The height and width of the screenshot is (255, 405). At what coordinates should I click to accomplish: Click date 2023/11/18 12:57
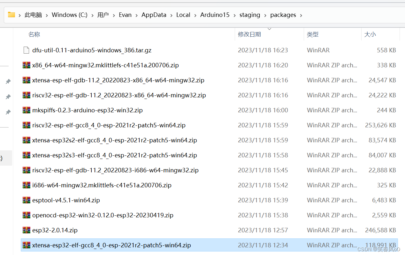[263, 230]
